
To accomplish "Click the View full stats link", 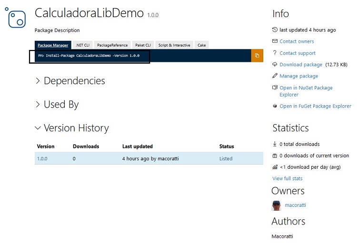I will click(x=288, y=178).
